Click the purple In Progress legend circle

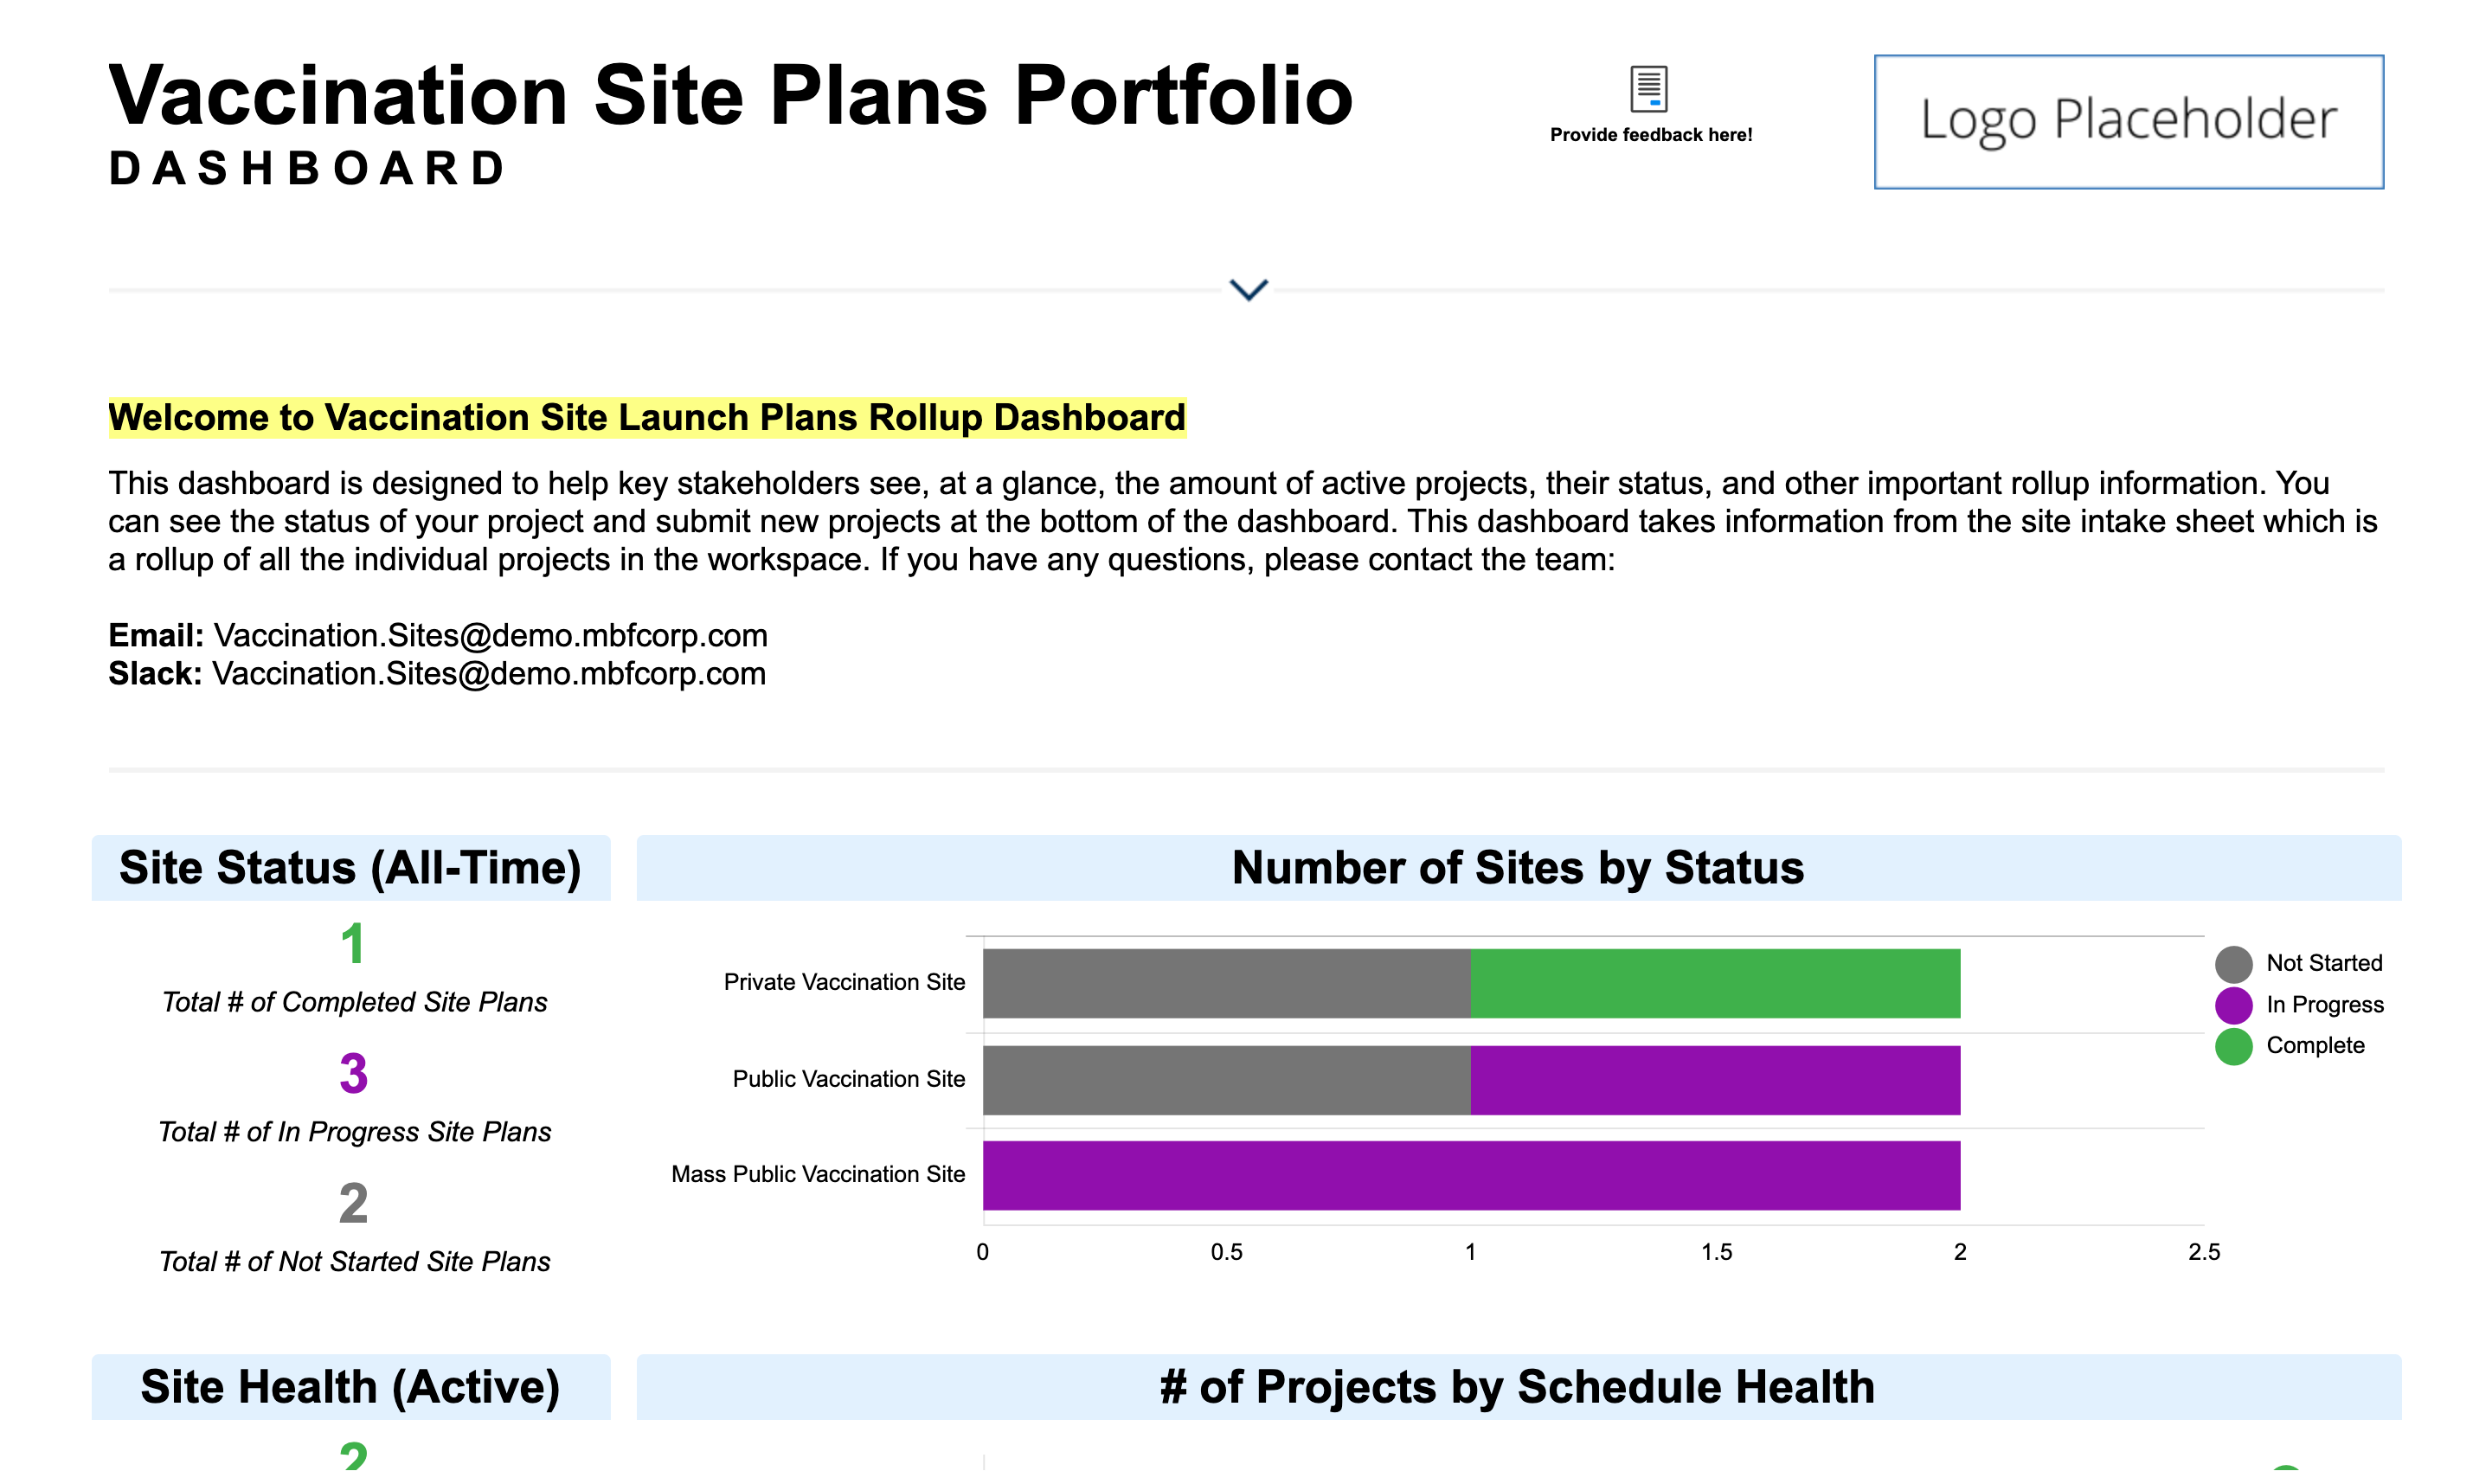pyautogui.click(x=2233, y=1005)
